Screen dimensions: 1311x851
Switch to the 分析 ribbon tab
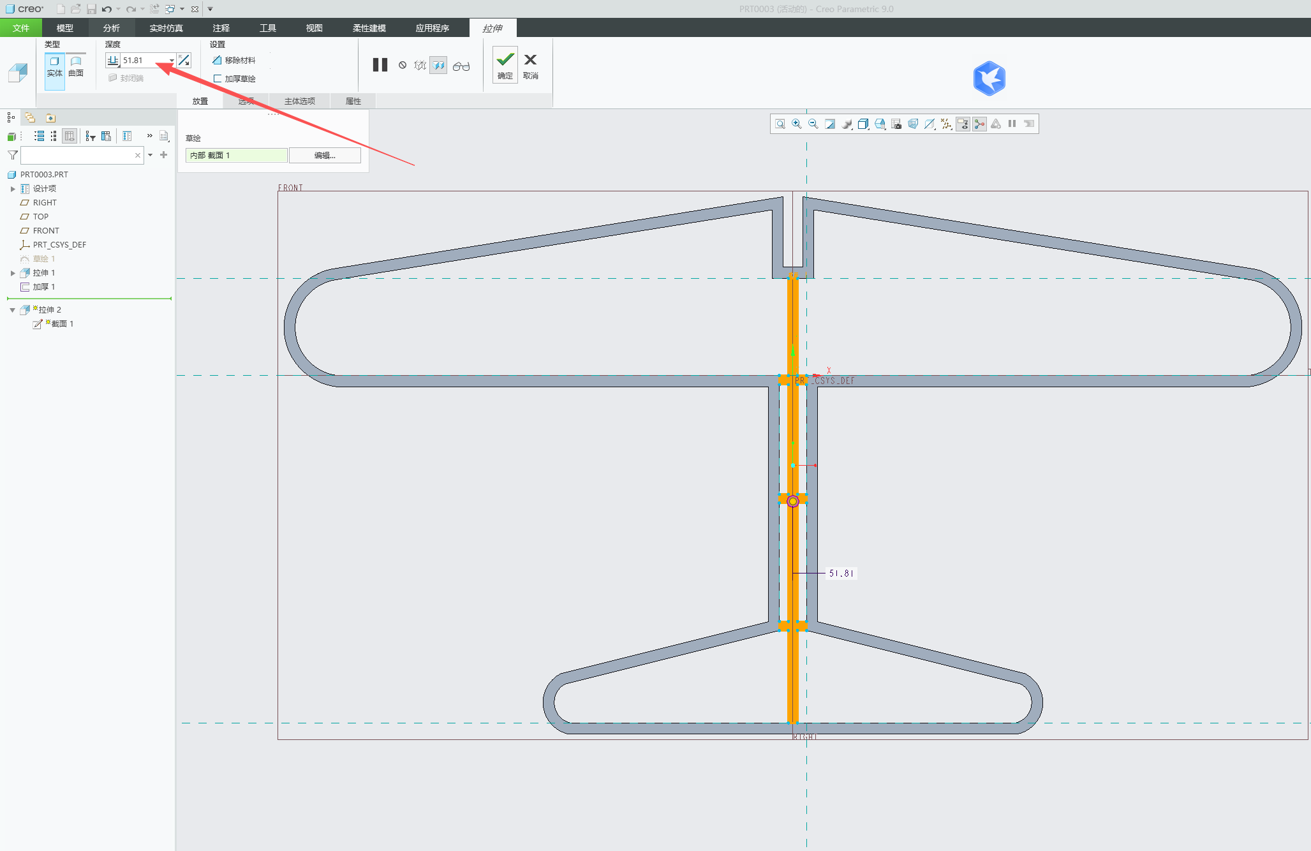pyautogui.click(x=112, y=28)
